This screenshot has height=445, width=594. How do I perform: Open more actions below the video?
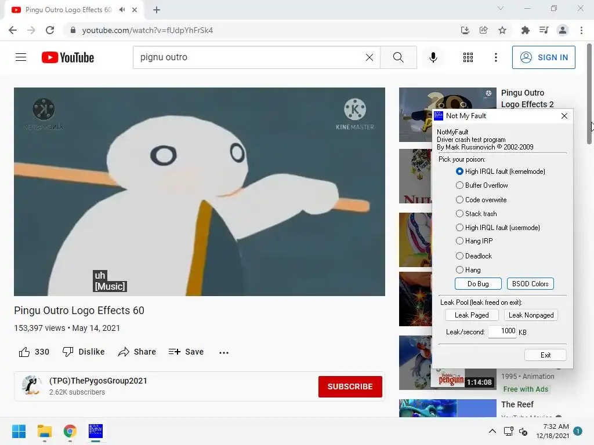[x=224, y=352]
